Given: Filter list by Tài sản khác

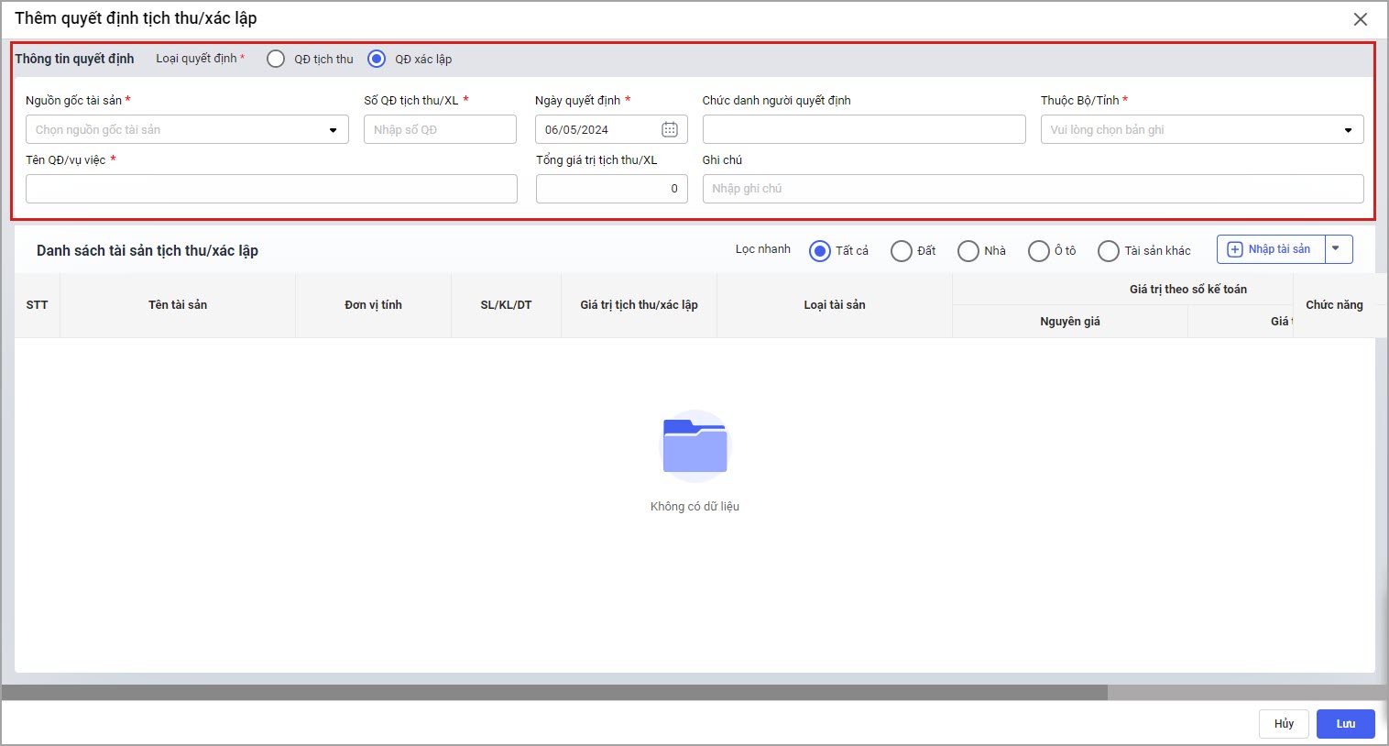Looking at the screenshot, I should [1109, 251].
